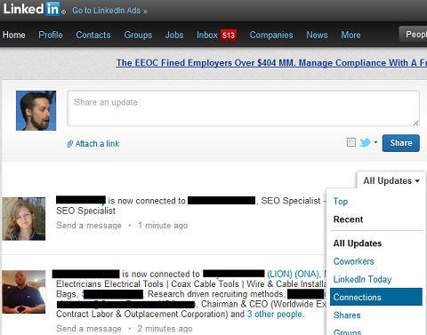This screenshot has height=335, width=427.
Task: Select Connections in the updates filter
Action: [376, 297]
